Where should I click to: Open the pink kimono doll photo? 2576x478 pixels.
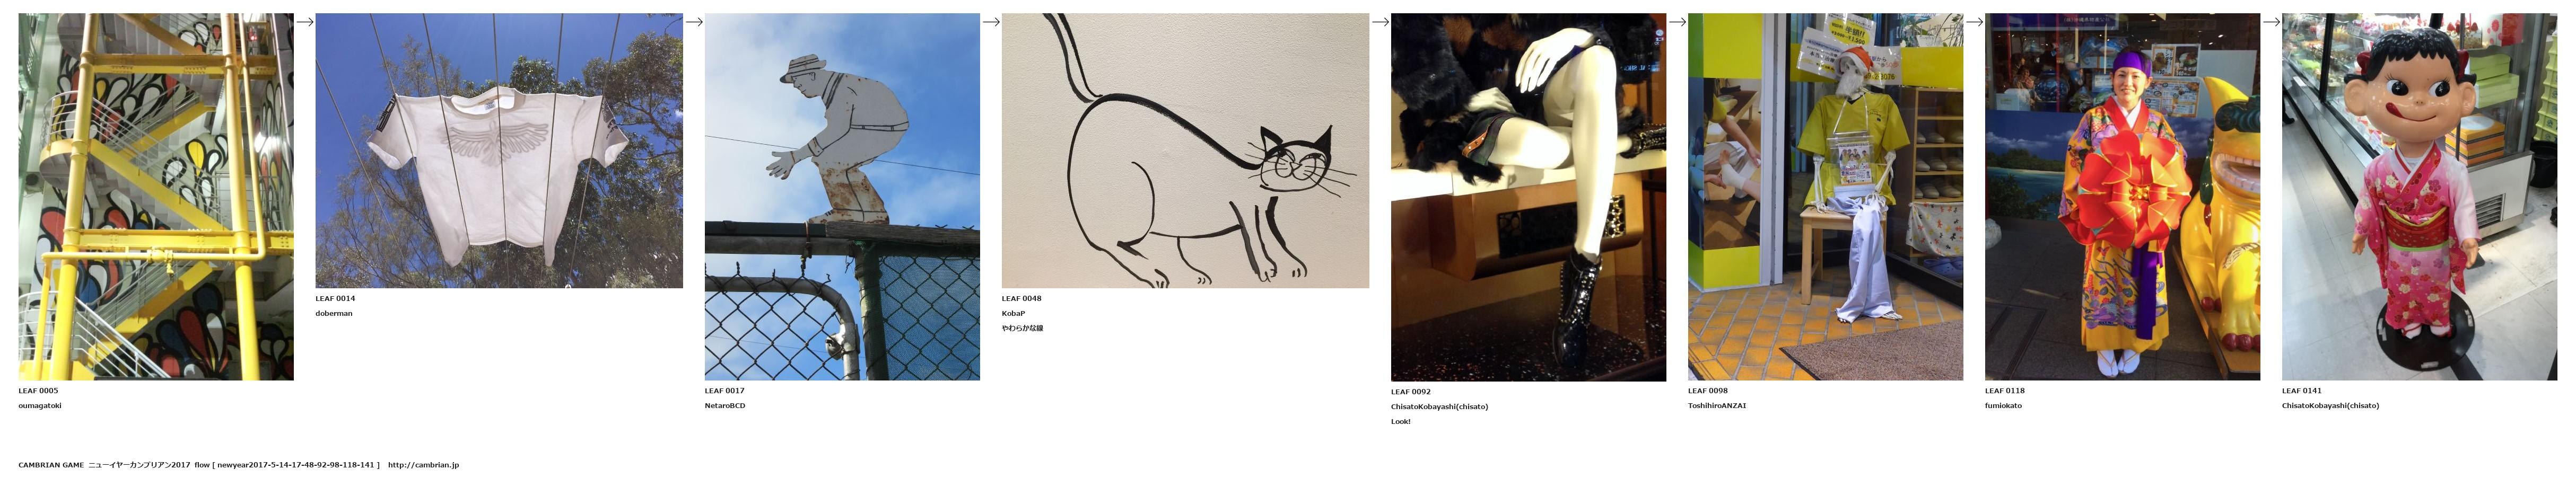(x=2419, y=196)
